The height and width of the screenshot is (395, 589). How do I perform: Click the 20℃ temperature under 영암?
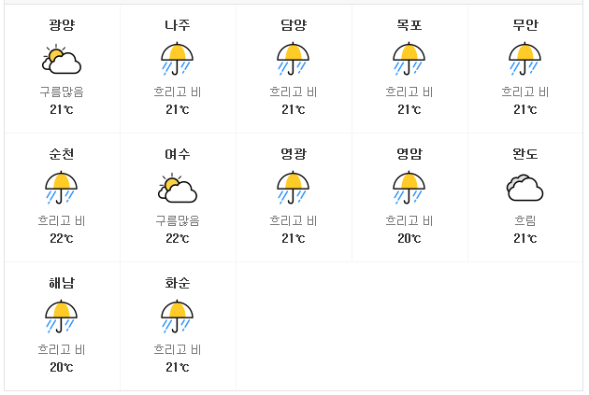409,238
